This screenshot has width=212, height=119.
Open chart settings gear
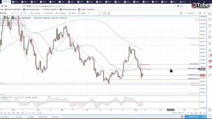coord(200,13)
